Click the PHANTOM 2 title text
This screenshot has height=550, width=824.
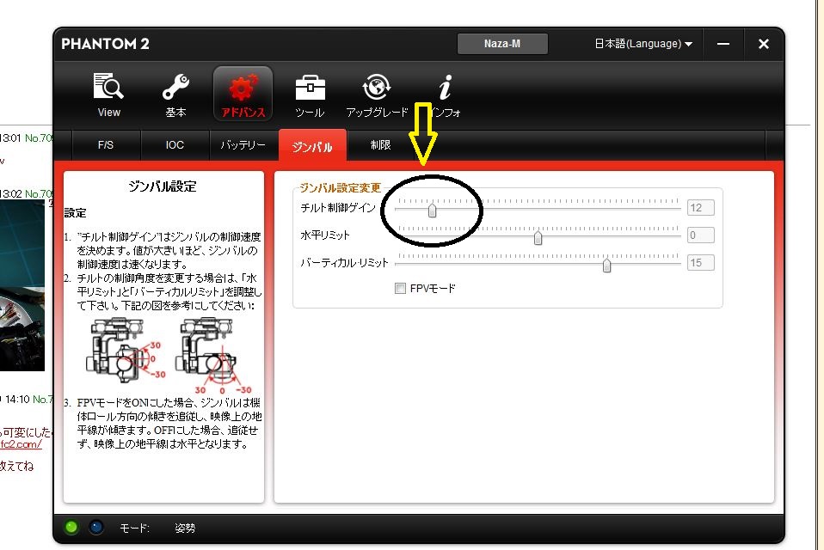coord(105,44)
